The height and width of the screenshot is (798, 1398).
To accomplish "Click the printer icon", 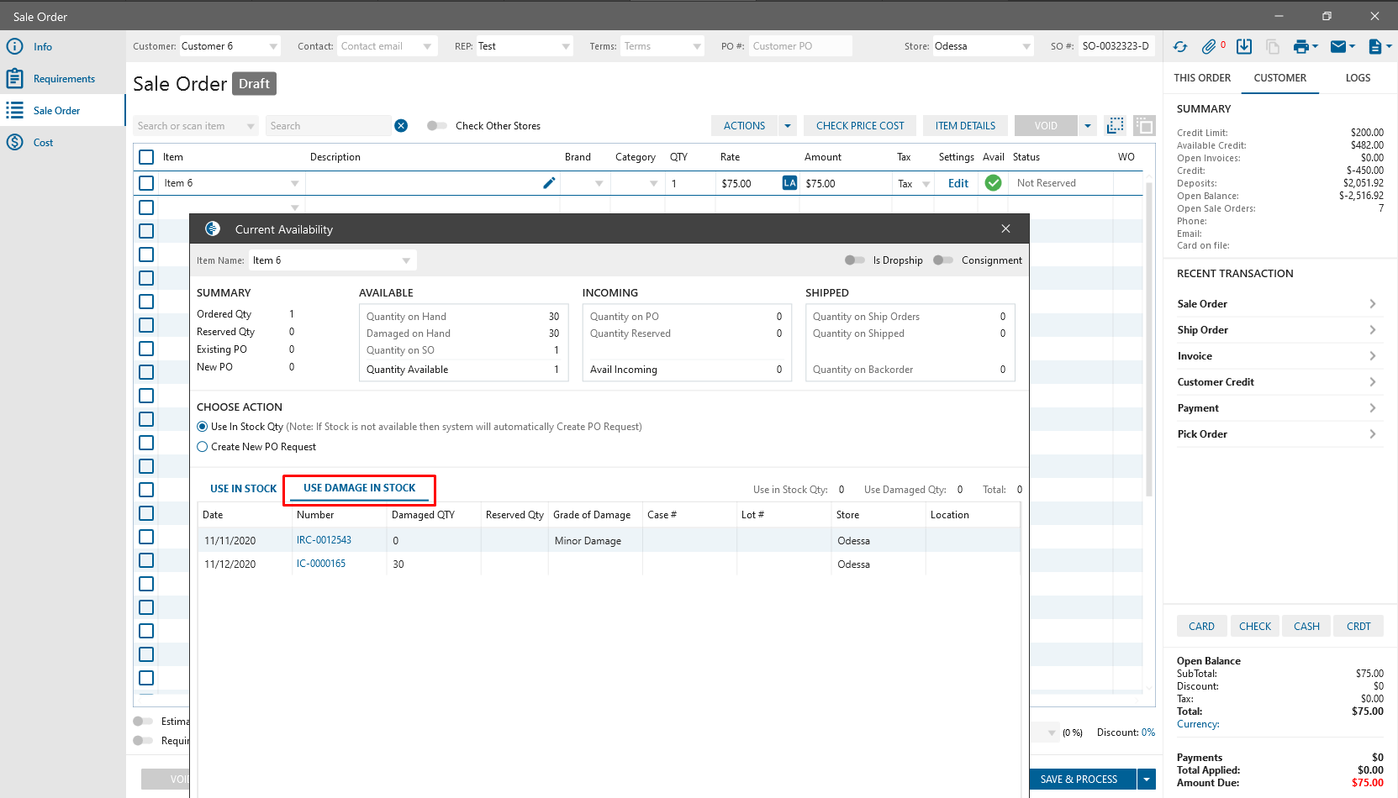I will click(x=1300, y=47).
